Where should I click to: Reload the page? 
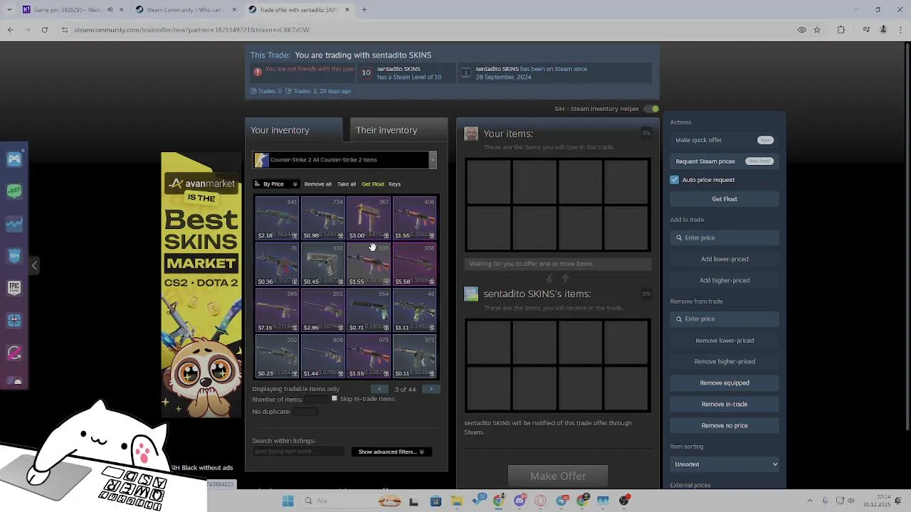pos(44,30)
